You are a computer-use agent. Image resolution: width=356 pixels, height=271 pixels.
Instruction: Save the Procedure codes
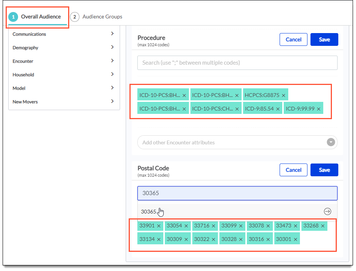click(x=324, y=39)
